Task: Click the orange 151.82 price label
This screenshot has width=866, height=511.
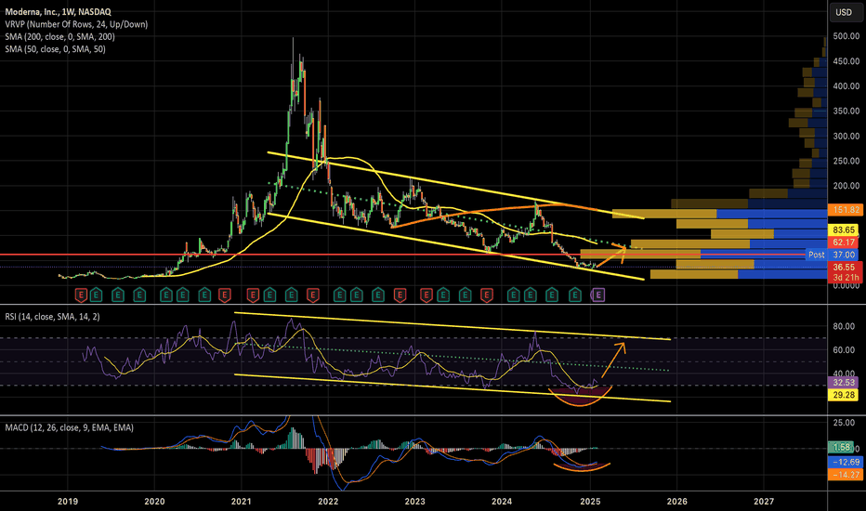Action: [846, 210]
